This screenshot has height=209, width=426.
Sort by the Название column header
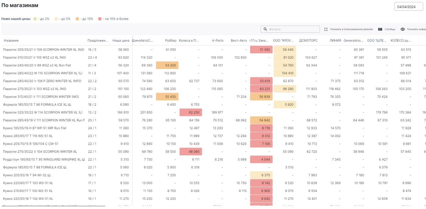tap(11, 41)
